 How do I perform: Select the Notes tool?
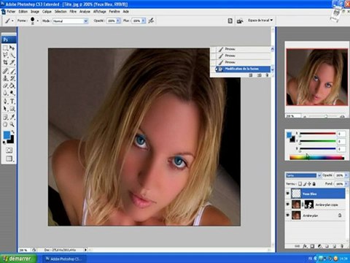coord(5,117)
